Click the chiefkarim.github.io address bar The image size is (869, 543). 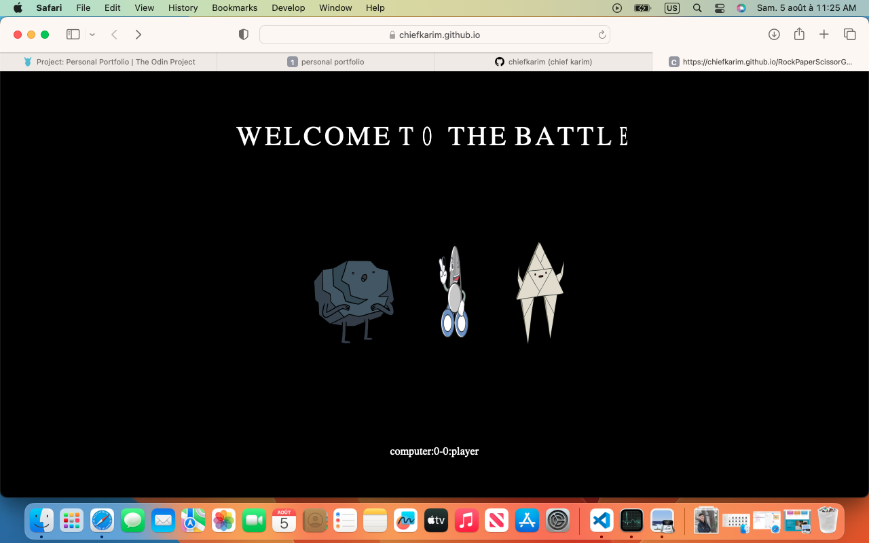(x=434, y=35)
